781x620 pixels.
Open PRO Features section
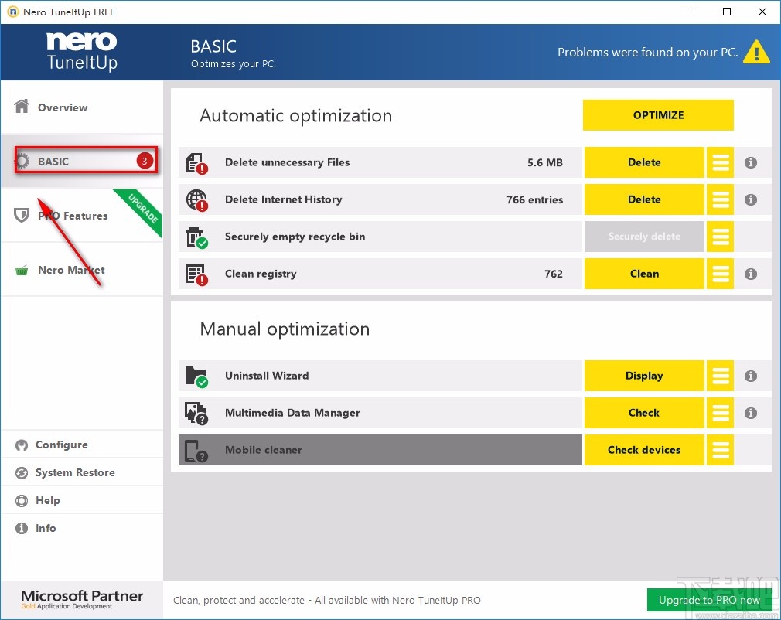tap(82, 215)
